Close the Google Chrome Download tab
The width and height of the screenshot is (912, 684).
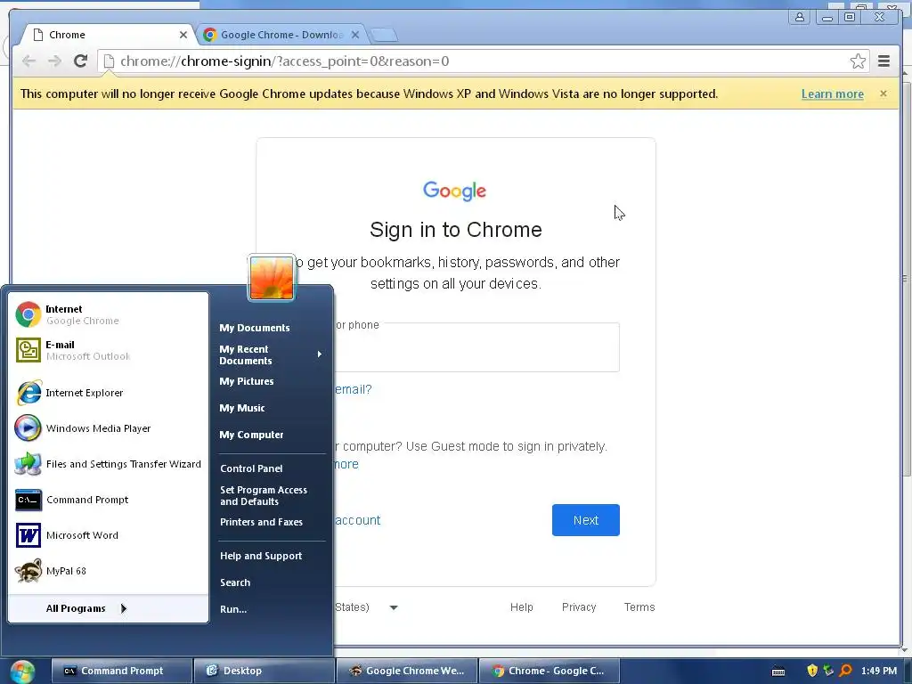coord(355,35)
